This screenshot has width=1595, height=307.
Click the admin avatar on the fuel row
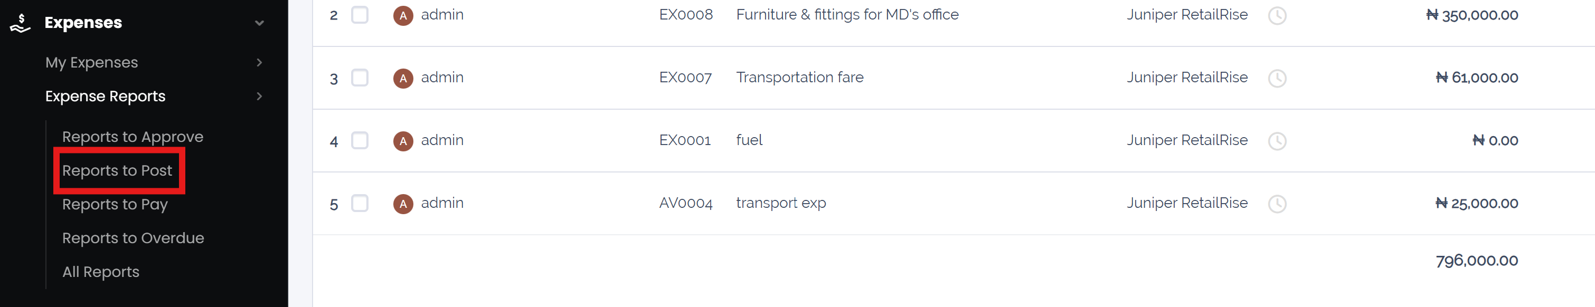(x=403, y=140)
